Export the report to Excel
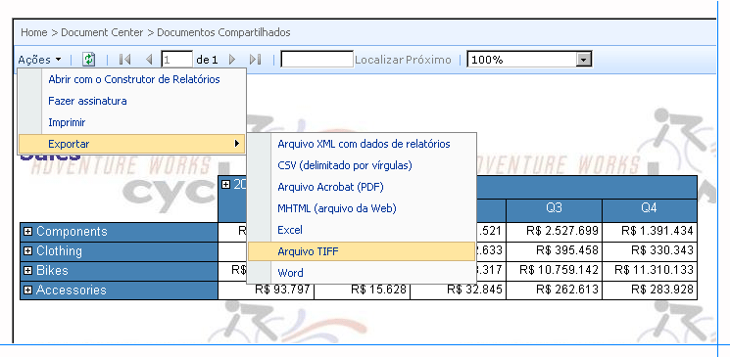The width and height of the screenshot is (730, 357). tap(362, 230)
